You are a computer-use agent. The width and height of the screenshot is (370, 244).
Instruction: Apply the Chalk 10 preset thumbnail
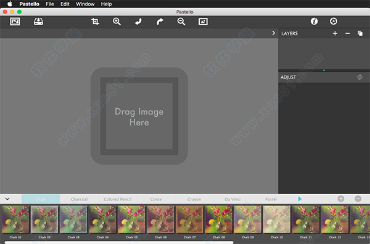[277, 219]
